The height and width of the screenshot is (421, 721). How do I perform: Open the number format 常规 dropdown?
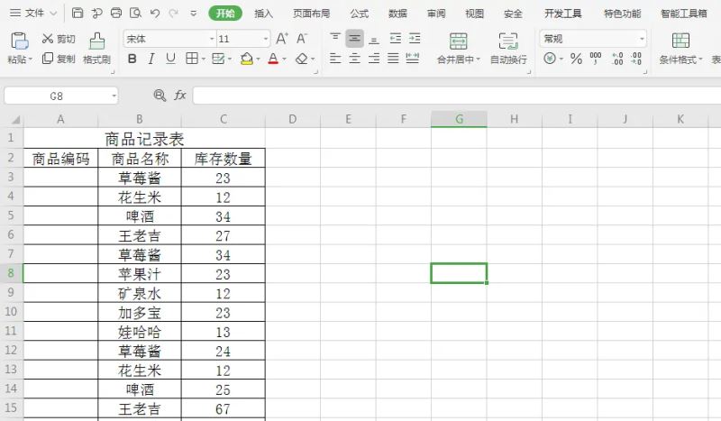pos(642,39)
